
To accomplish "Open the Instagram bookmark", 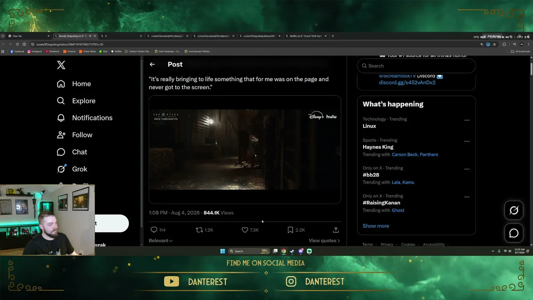I will [35, 52].
